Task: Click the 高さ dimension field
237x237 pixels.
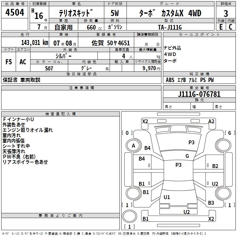Action: coord(224,107)
